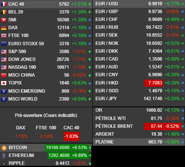Select the red pre-opening CAC 40 -1.03%
The image size is (185, 167).
(71, 136)
